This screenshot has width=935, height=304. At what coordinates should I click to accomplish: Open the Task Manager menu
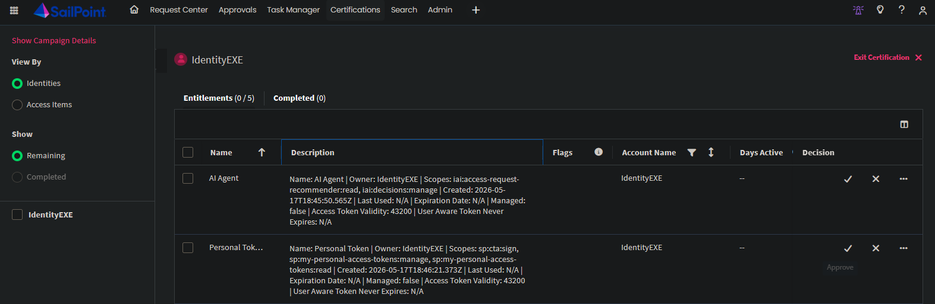click(293, 10)
